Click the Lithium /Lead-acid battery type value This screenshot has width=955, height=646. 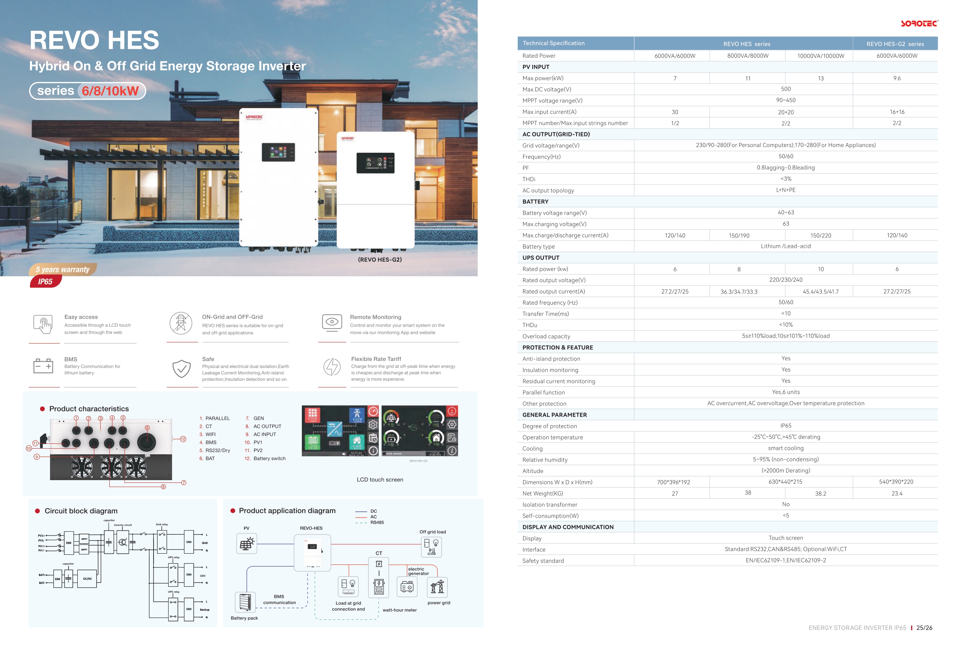[786, 246]
